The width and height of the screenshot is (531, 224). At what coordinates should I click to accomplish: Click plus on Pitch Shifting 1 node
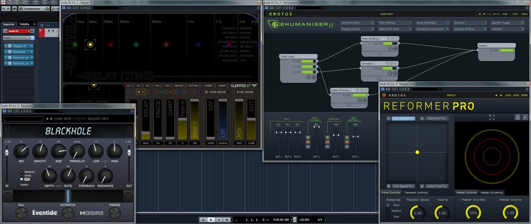tap(396, 49)
